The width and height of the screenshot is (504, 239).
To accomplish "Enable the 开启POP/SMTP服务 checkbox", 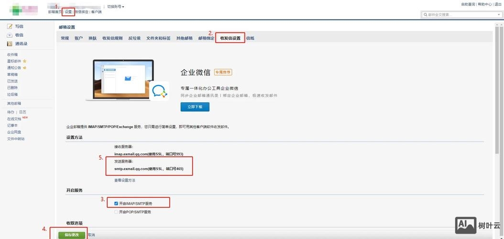I will [116, 212].
